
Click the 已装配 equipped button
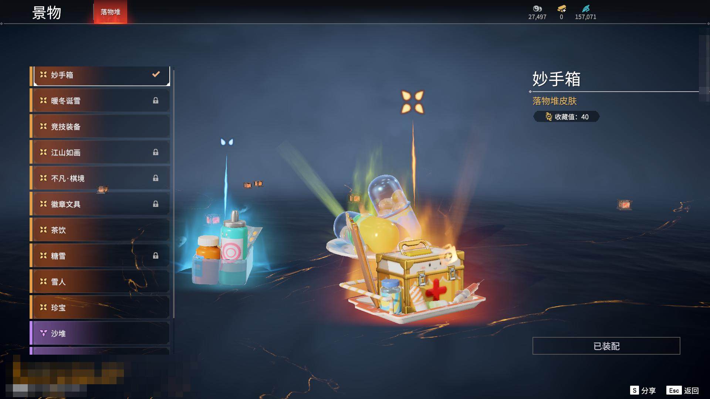(606, 346)
